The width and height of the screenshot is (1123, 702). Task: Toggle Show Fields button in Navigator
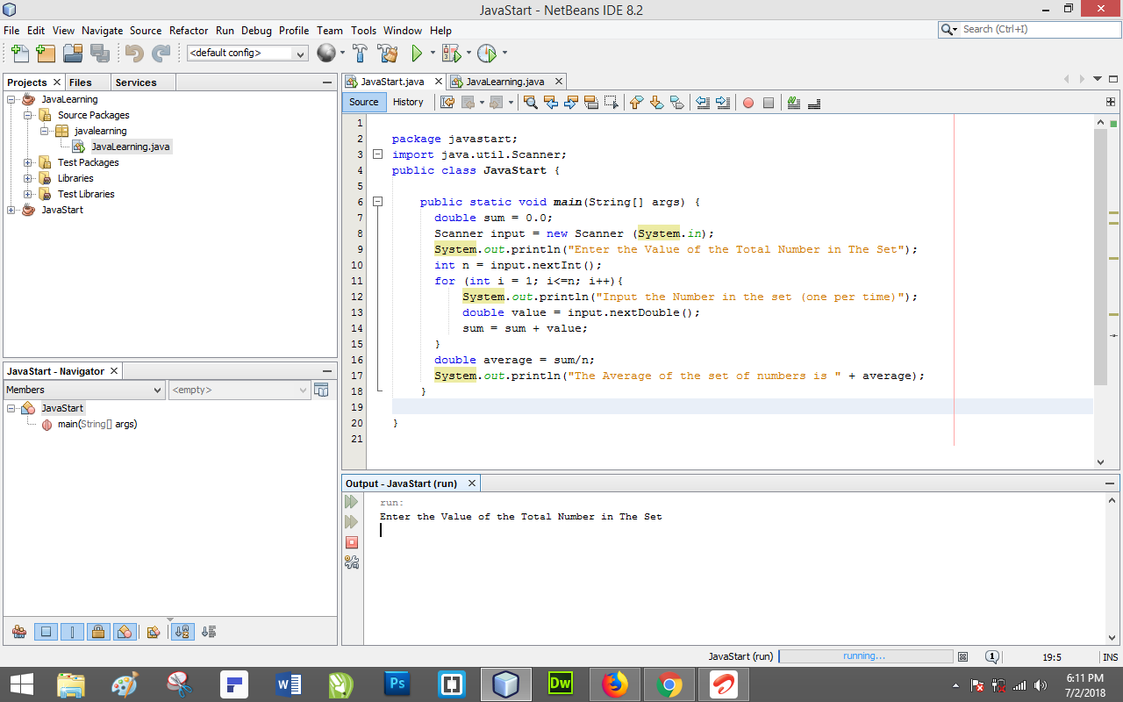coord(46,631)
